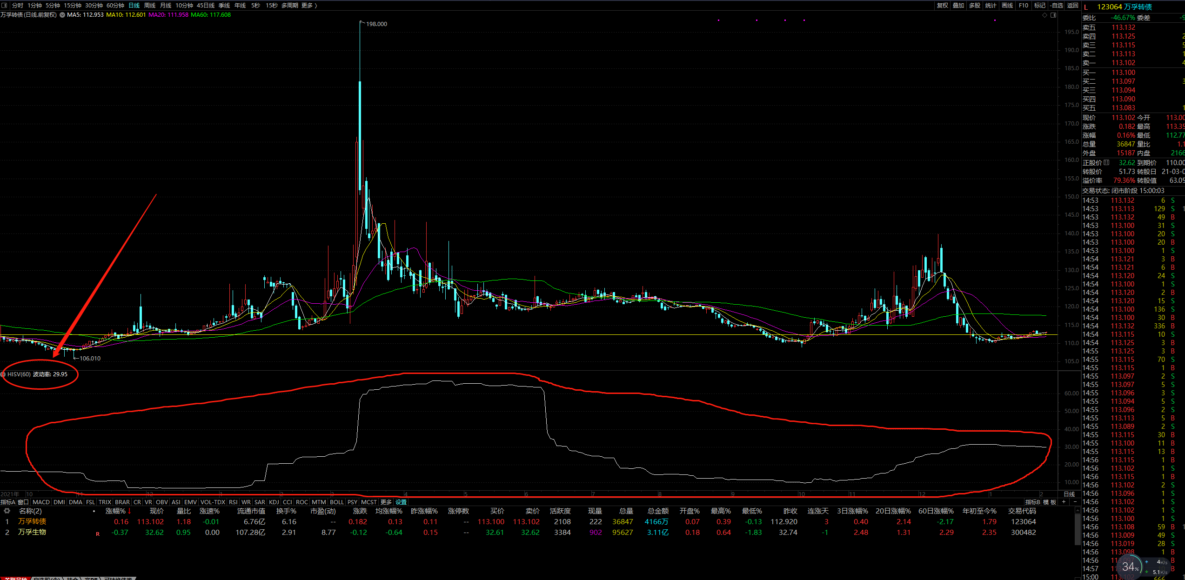This screenshot has width=1185, height=580.
Task: Open the chart indicator dropdown arrow by 万孚转债
Action: pos(62,15)
